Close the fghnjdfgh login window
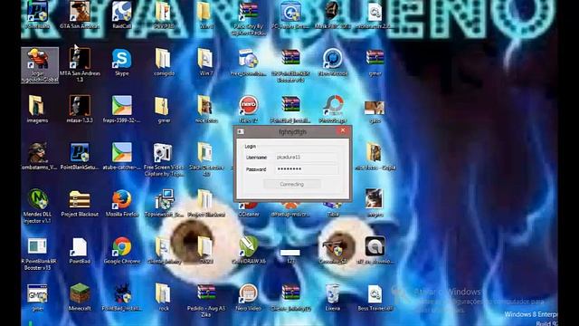Viewport: 579px width, 326px height. (343, 130)
